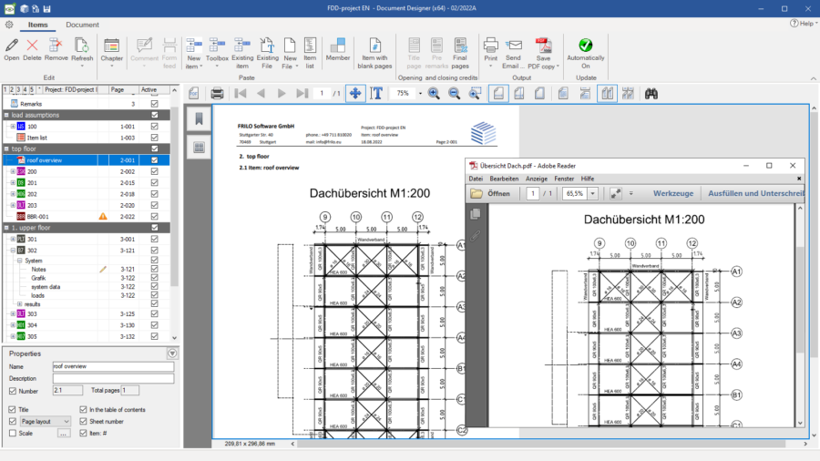Uncheck Active box for Remarks row

[154, 104]
